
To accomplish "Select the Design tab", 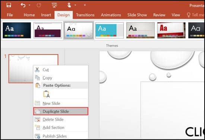I will pos(63,15).
